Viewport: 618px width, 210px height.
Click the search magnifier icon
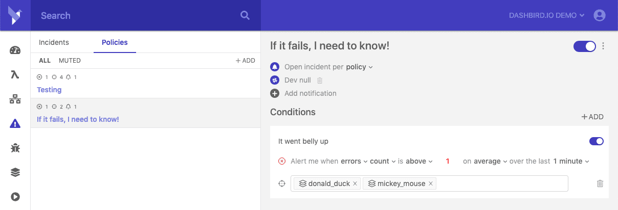245,15
